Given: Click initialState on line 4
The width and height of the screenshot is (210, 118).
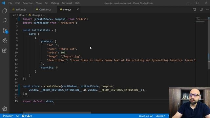Looking at the screenshot, I should coord(41,30).
